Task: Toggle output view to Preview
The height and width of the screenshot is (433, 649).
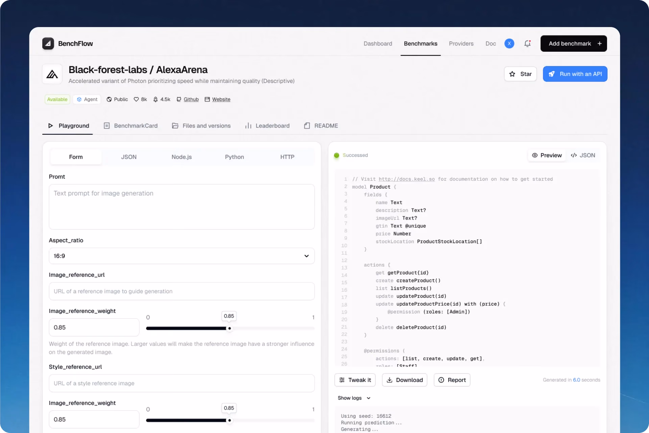Action: (x=547, y=155)
